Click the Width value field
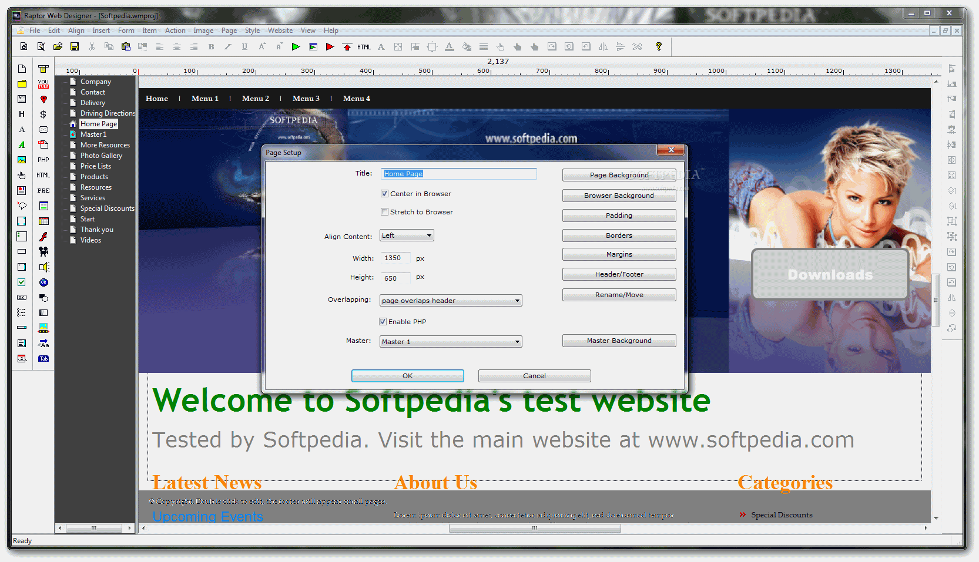Screen dimensions: 979x562 (x=395, y=258)
